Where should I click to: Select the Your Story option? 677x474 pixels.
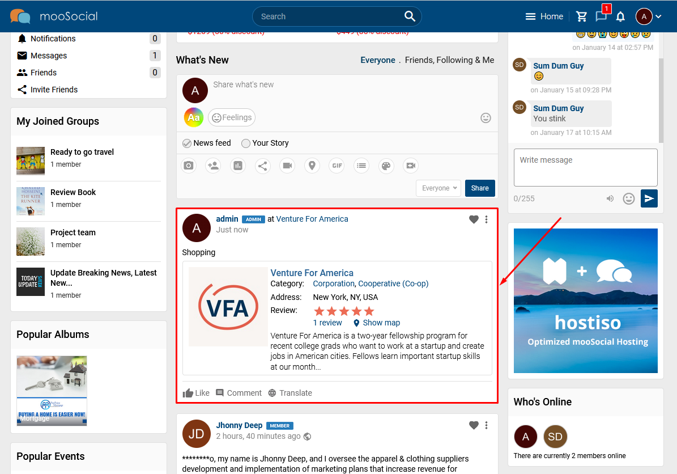pyautogui.click(x=265, y=143)
